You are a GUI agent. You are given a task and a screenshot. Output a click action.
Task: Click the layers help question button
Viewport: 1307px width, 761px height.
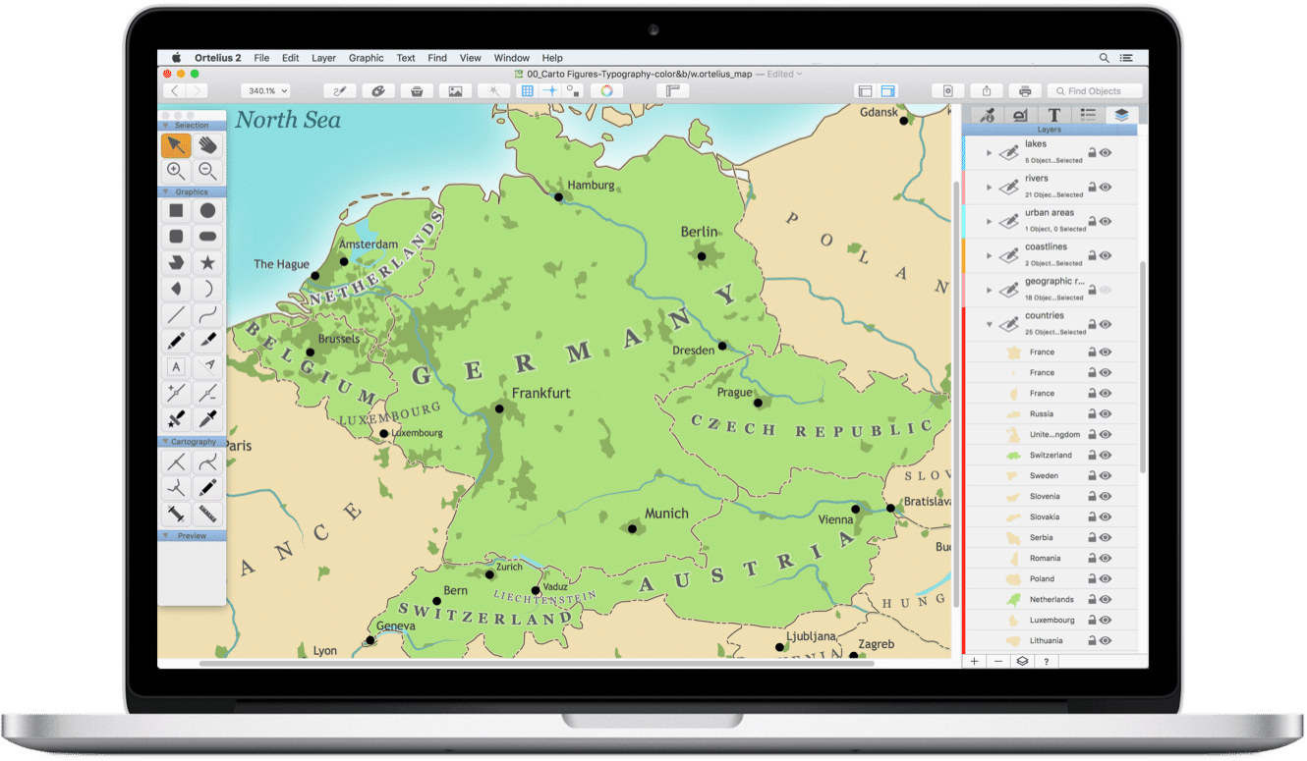[x=1046, y=662]
